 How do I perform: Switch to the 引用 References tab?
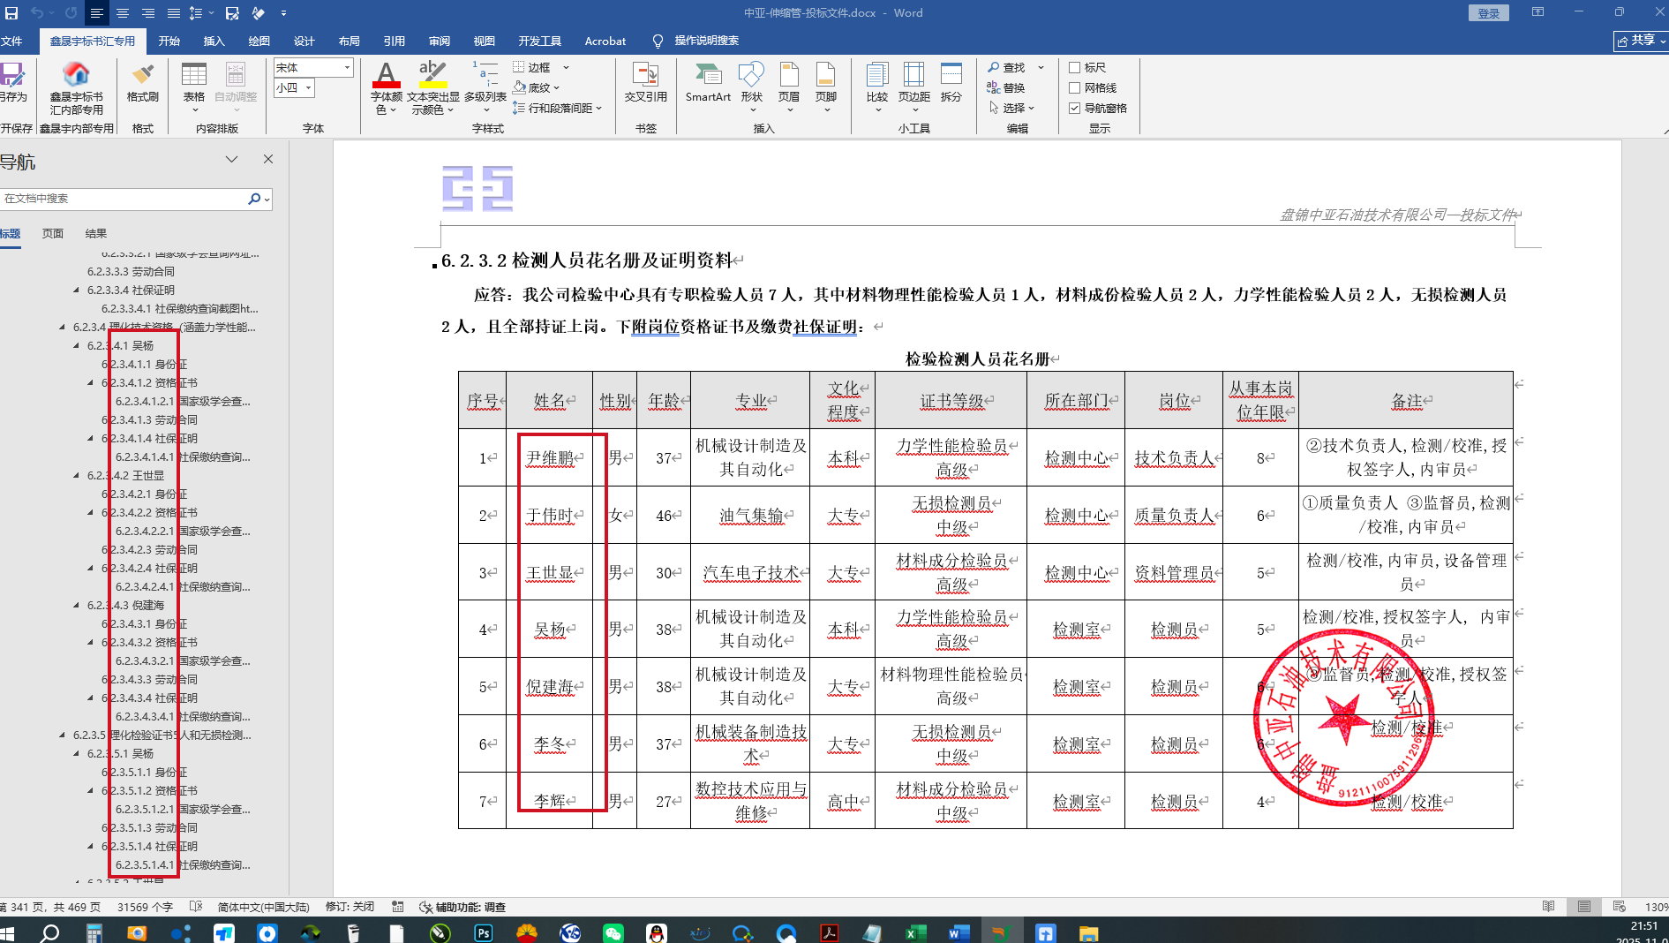(394, 41)
